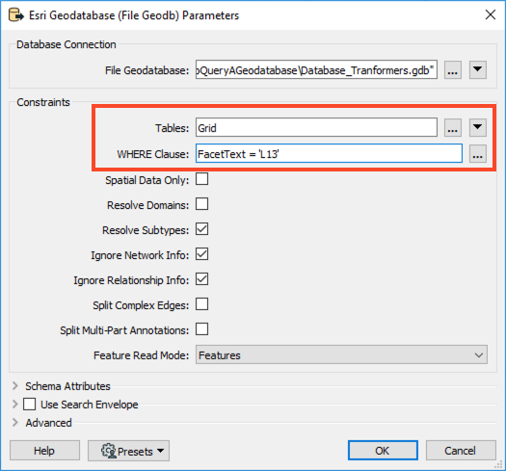Click the File Geodatabase browse ellipsis button
The width and height of the screenshot is (506, 471).
(452, 69)
